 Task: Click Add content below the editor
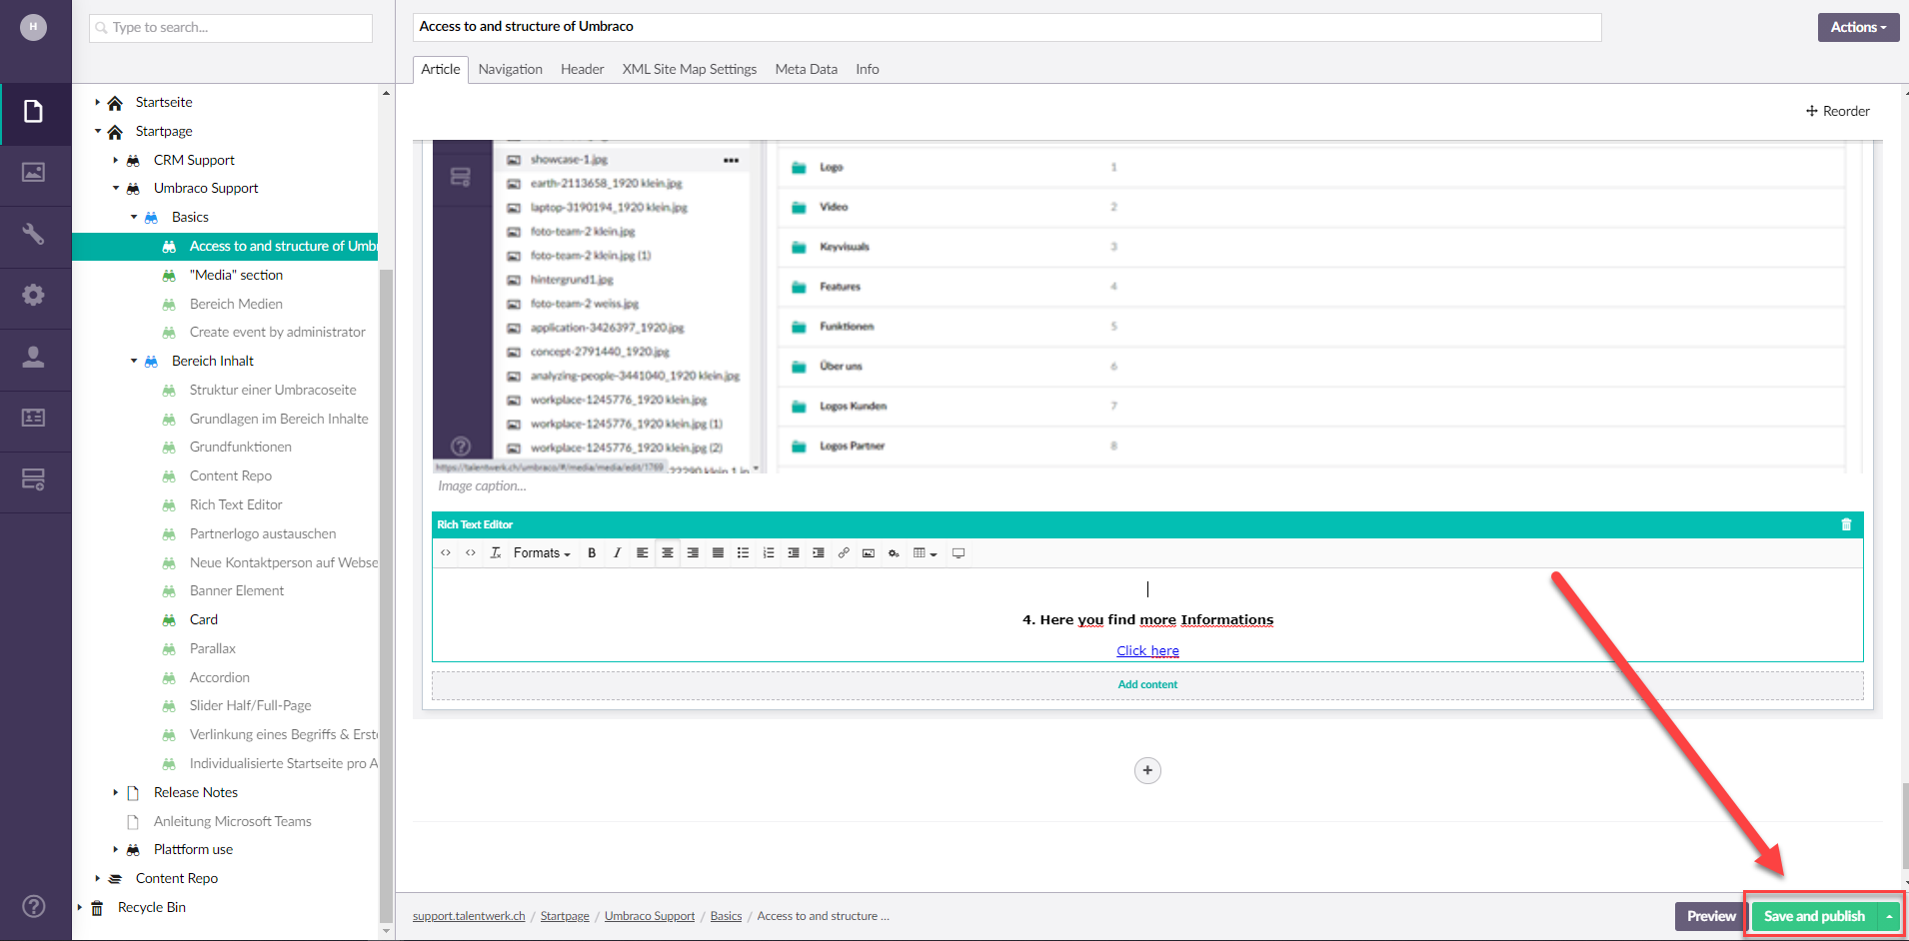click(1147, 685)
